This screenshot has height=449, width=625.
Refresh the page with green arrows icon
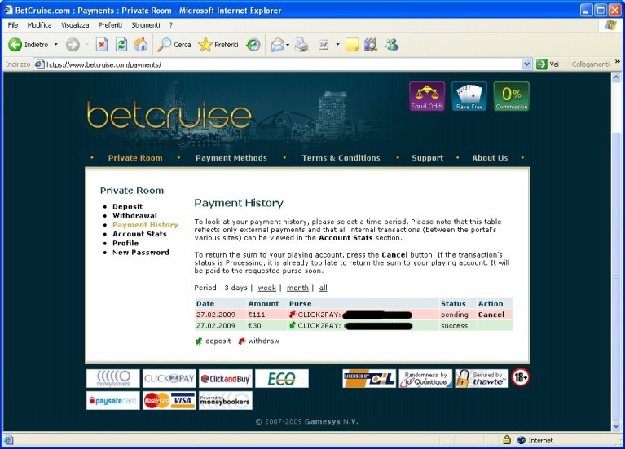tap(121, 45)
